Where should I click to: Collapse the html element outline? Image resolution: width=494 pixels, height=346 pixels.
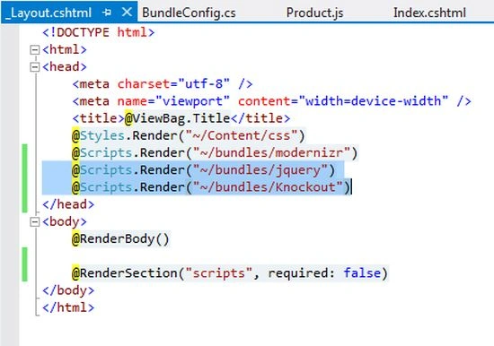34,49
